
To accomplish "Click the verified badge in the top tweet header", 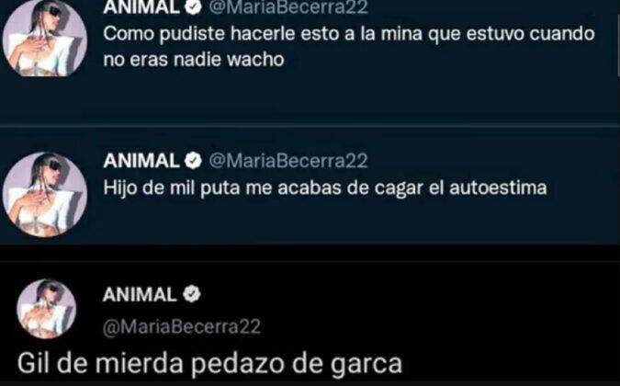I will [194, 6].
